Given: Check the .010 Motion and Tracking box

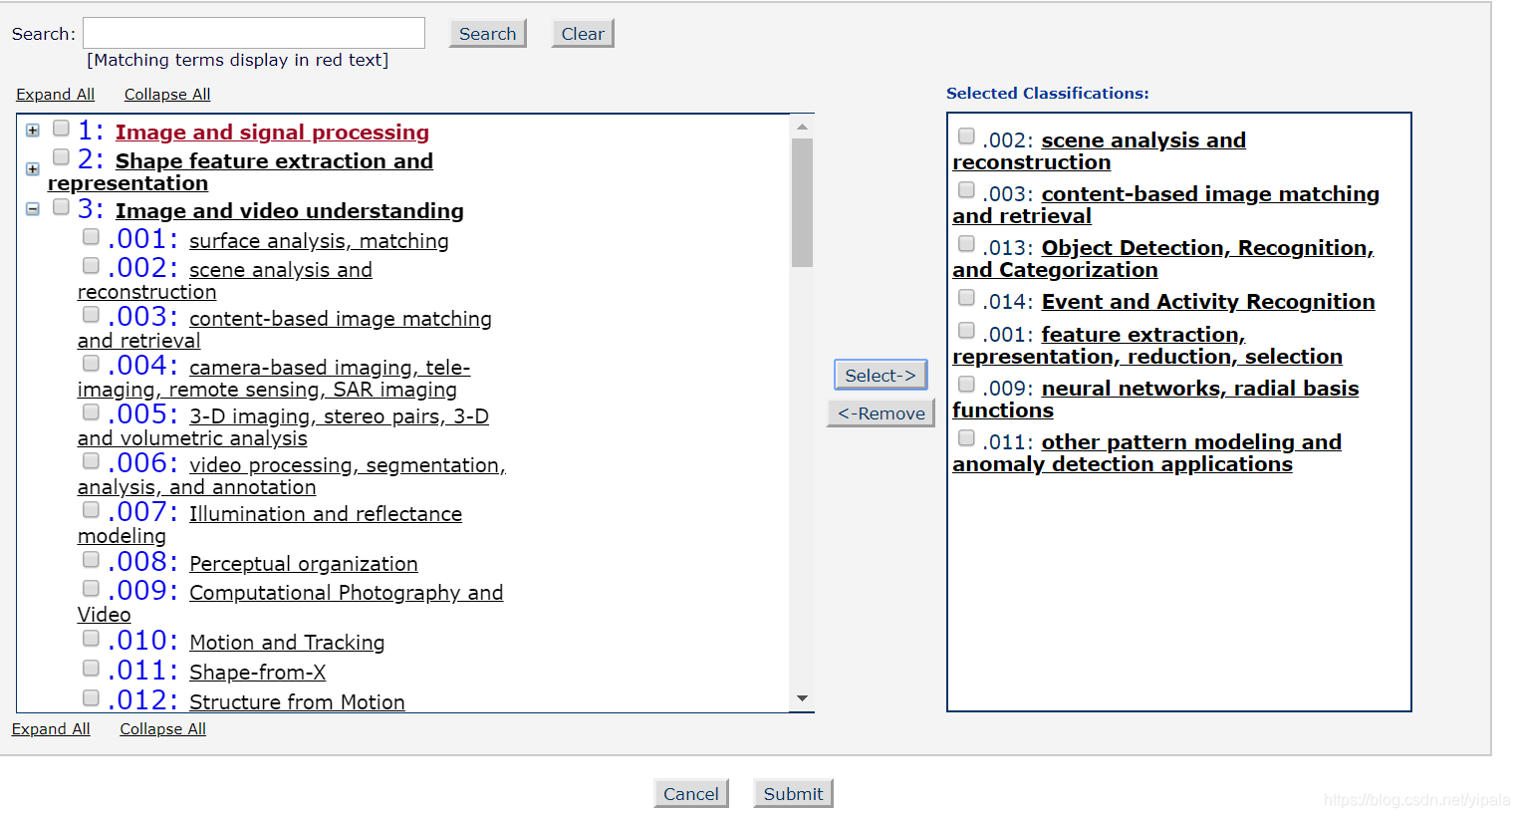Looking at the screenshot, I should pos(91,638).
